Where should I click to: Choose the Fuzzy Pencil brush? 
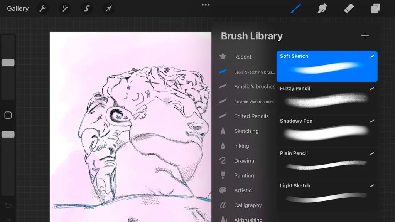327,98
